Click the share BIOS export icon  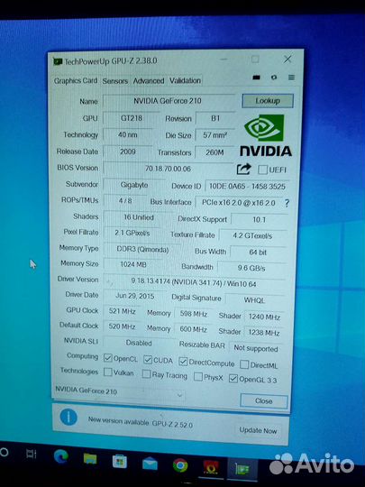[243, 170]
